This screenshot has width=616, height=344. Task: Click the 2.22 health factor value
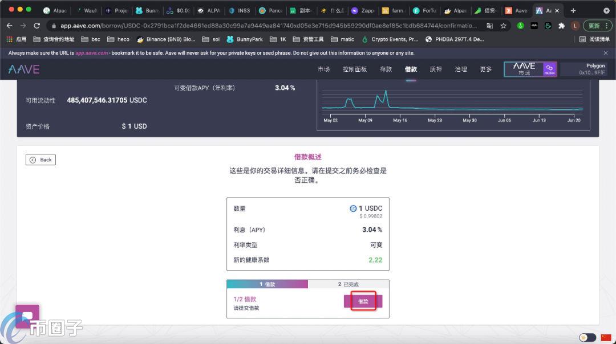tap(375, 260)
